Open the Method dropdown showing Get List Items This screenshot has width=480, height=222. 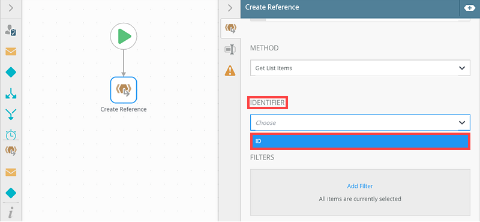click(x=360, y=68)
